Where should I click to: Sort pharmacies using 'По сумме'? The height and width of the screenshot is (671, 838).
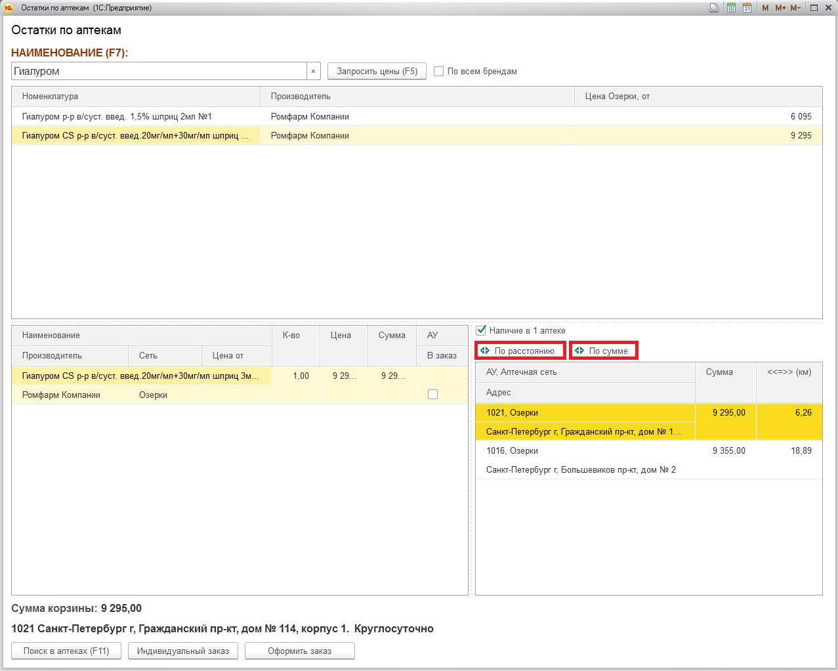(x=603, y=351)
